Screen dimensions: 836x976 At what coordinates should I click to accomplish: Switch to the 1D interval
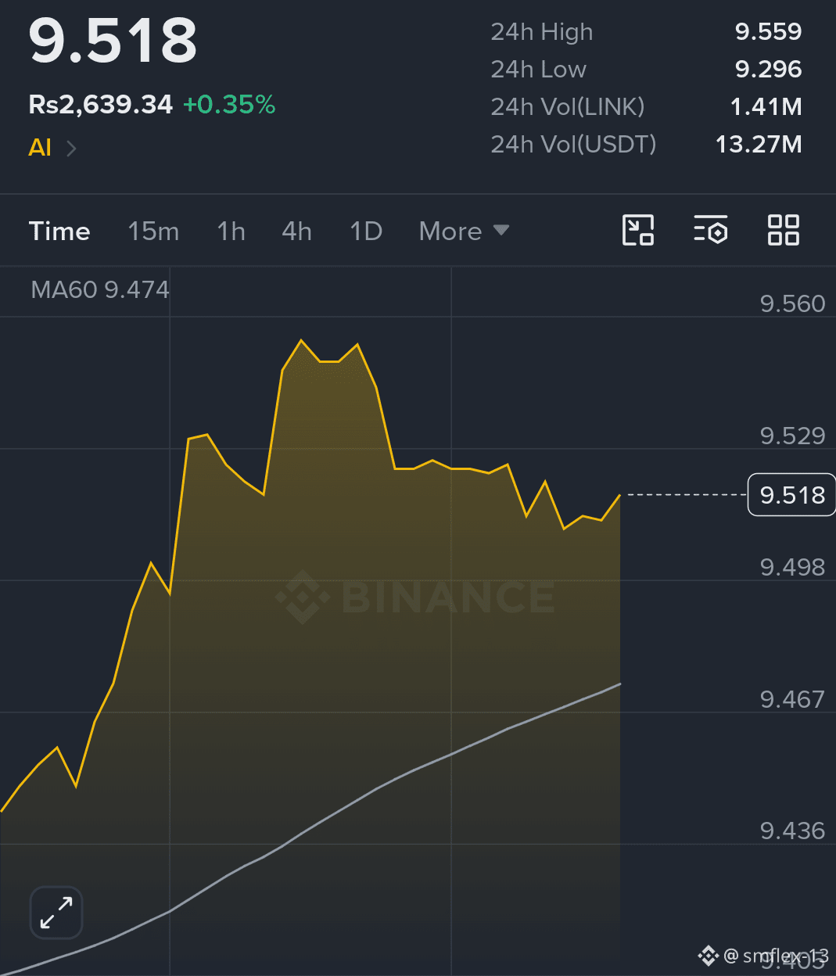366,231
